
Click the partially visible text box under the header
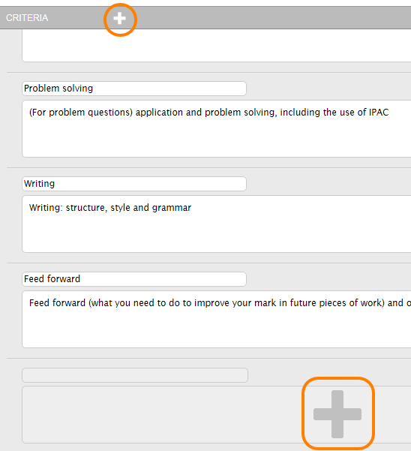click(x=217, y=45)
